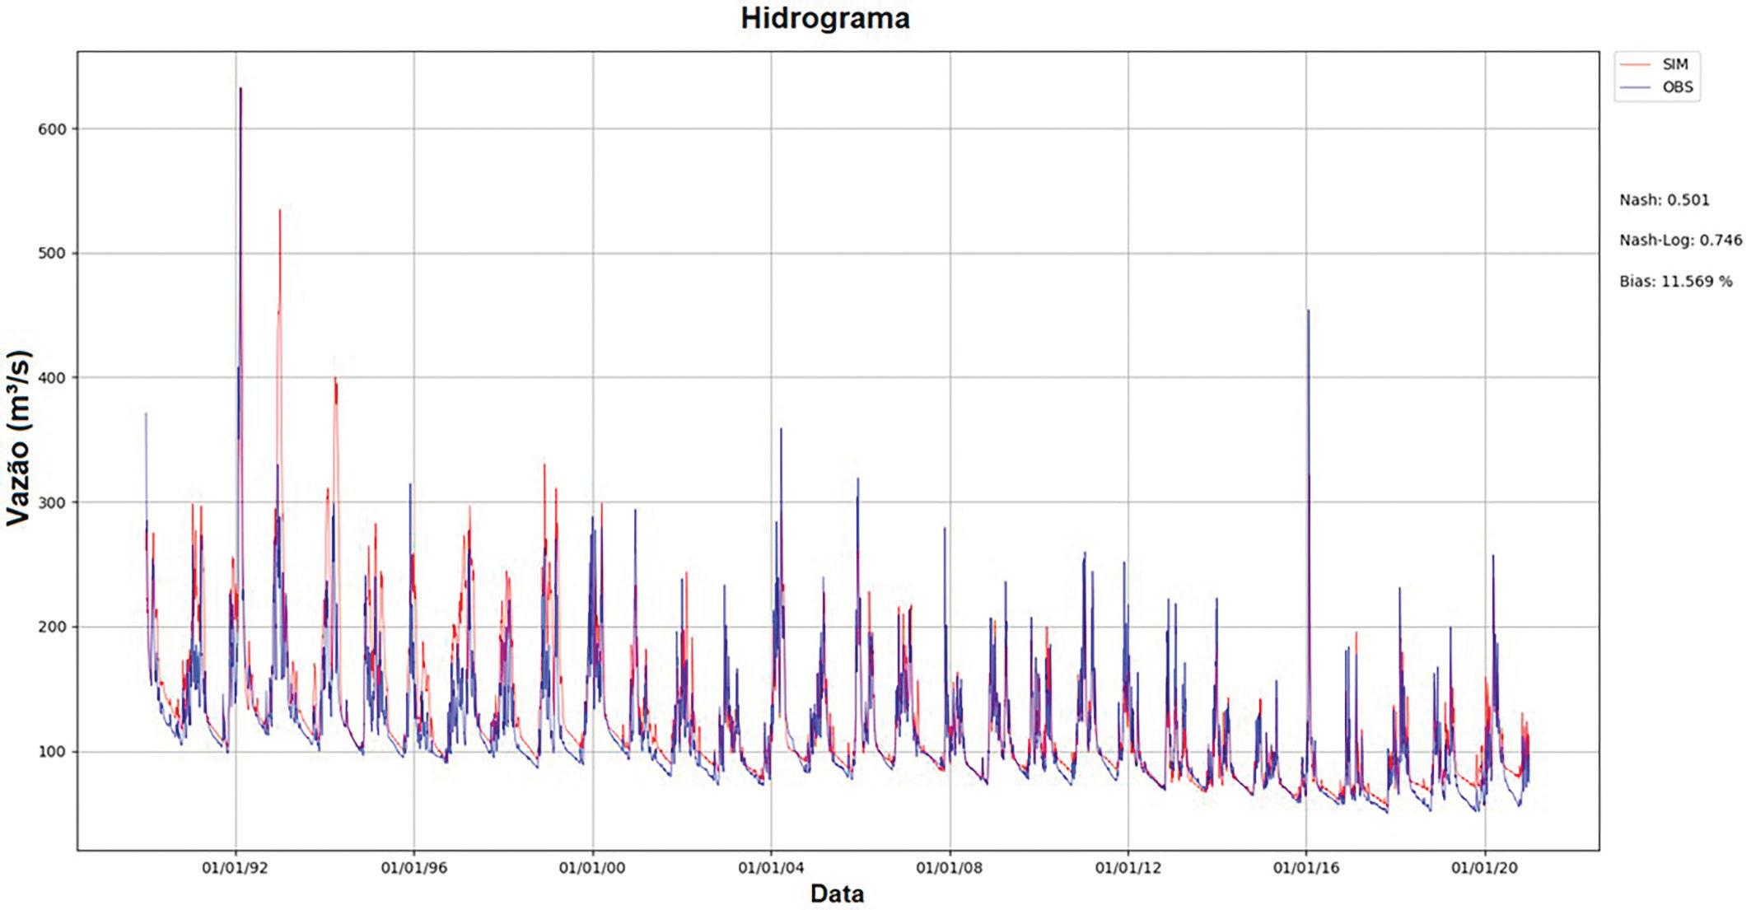This screenshot has width=1751, height=910.
Task: Click the red SIM legend line
Action: (x=1637, y=64)
